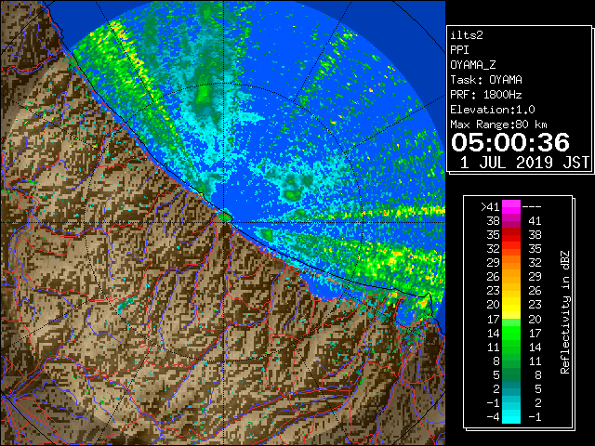Viewport: 595px width, 446px height.
Task: Click the Reflectivity in dBZ axis label
Action: coord(565,312)
